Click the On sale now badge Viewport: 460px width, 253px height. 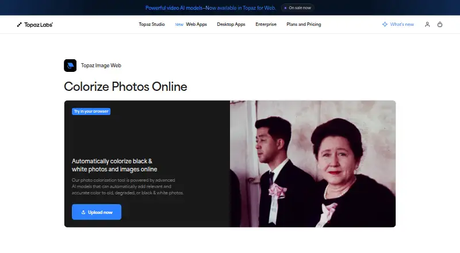[x=297, y=8]
